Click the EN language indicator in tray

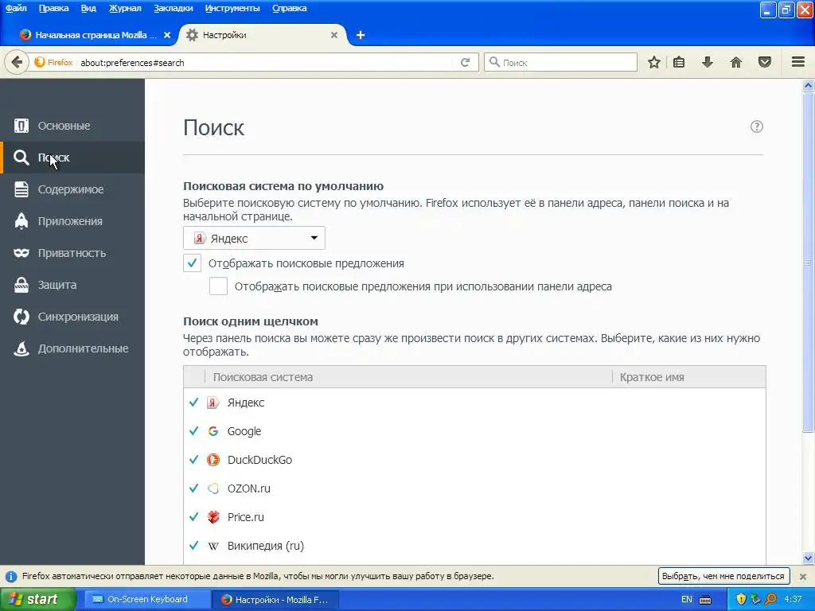(687, 599)
